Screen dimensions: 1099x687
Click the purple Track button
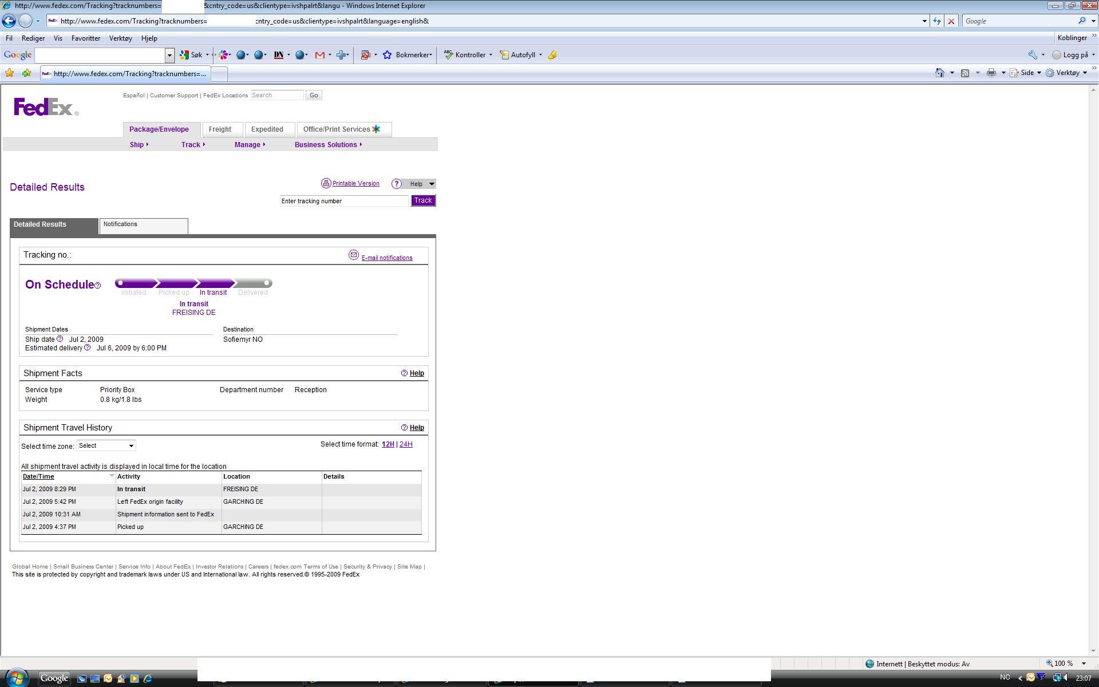(423, 200)
